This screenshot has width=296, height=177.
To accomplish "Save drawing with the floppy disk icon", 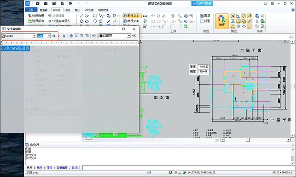I will (x=54, y=4).
